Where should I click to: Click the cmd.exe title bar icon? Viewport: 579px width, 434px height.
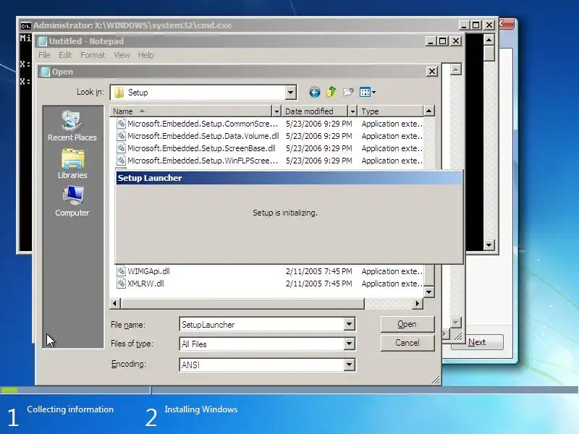pos(25,26)
